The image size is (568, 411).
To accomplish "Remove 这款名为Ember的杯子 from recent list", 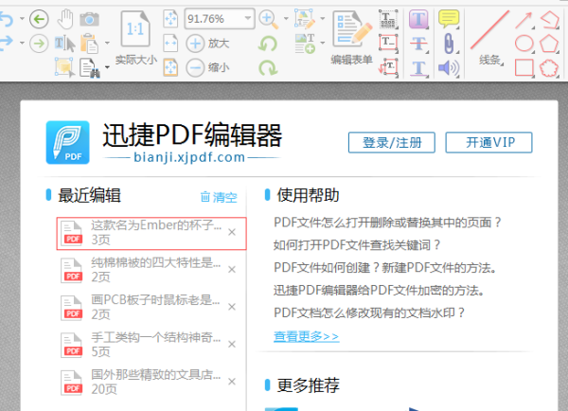I will click(232, 232).
